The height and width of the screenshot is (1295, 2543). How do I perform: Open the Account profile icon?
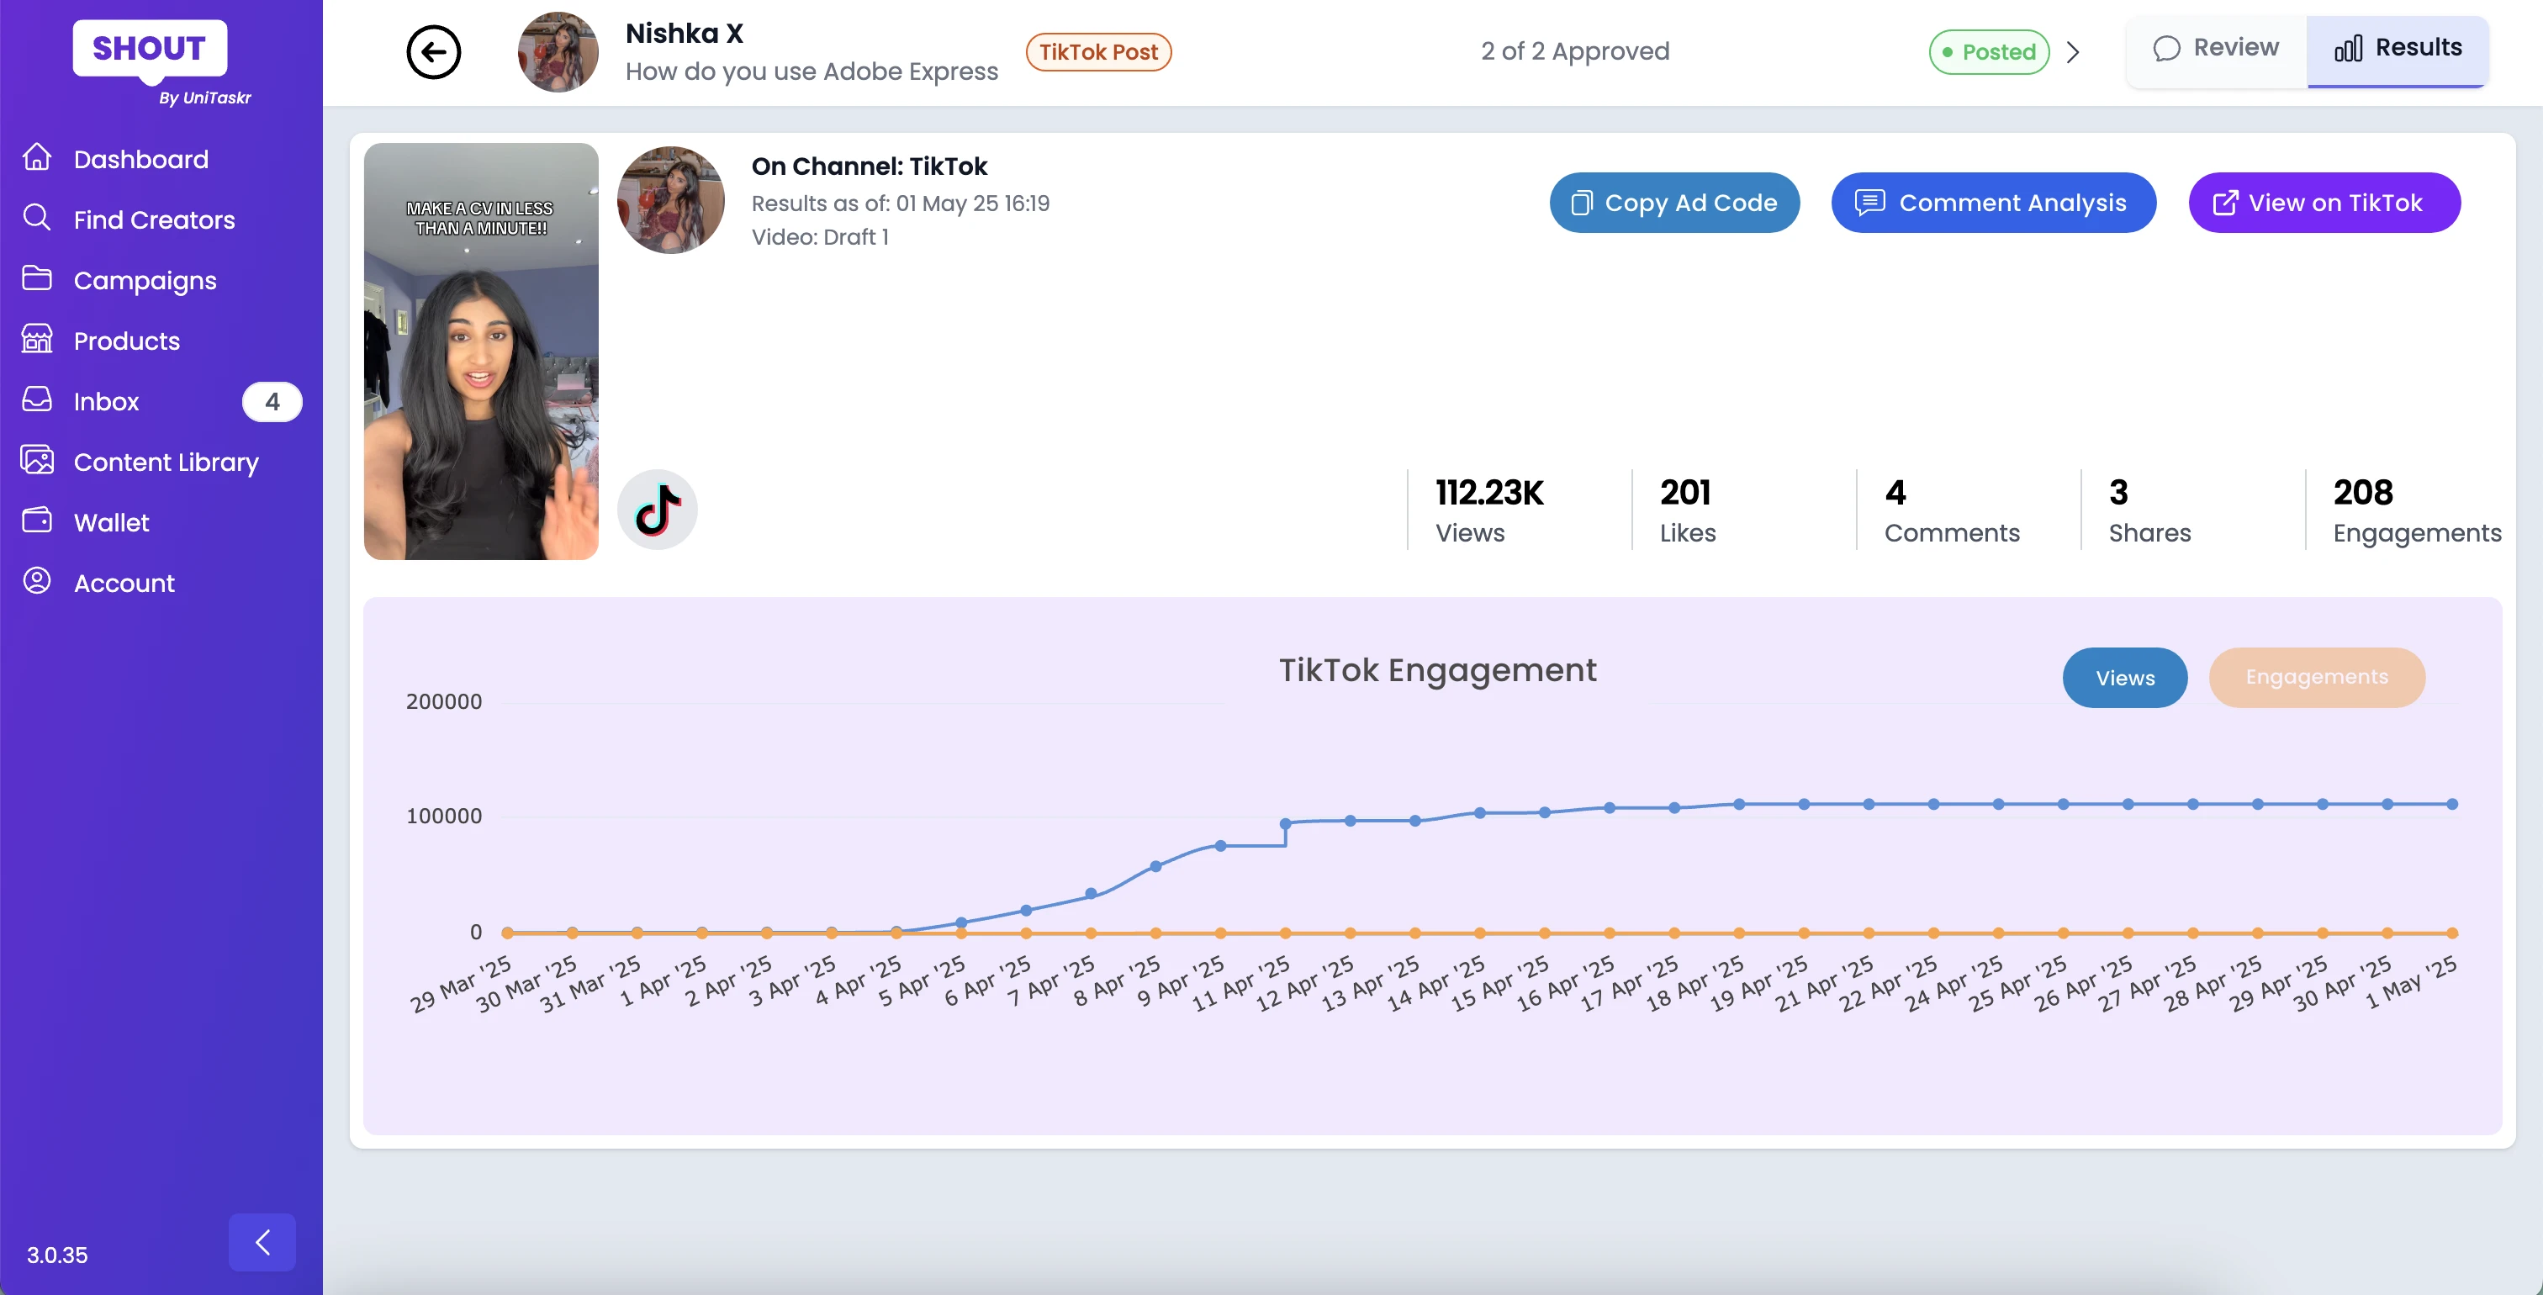36,581
